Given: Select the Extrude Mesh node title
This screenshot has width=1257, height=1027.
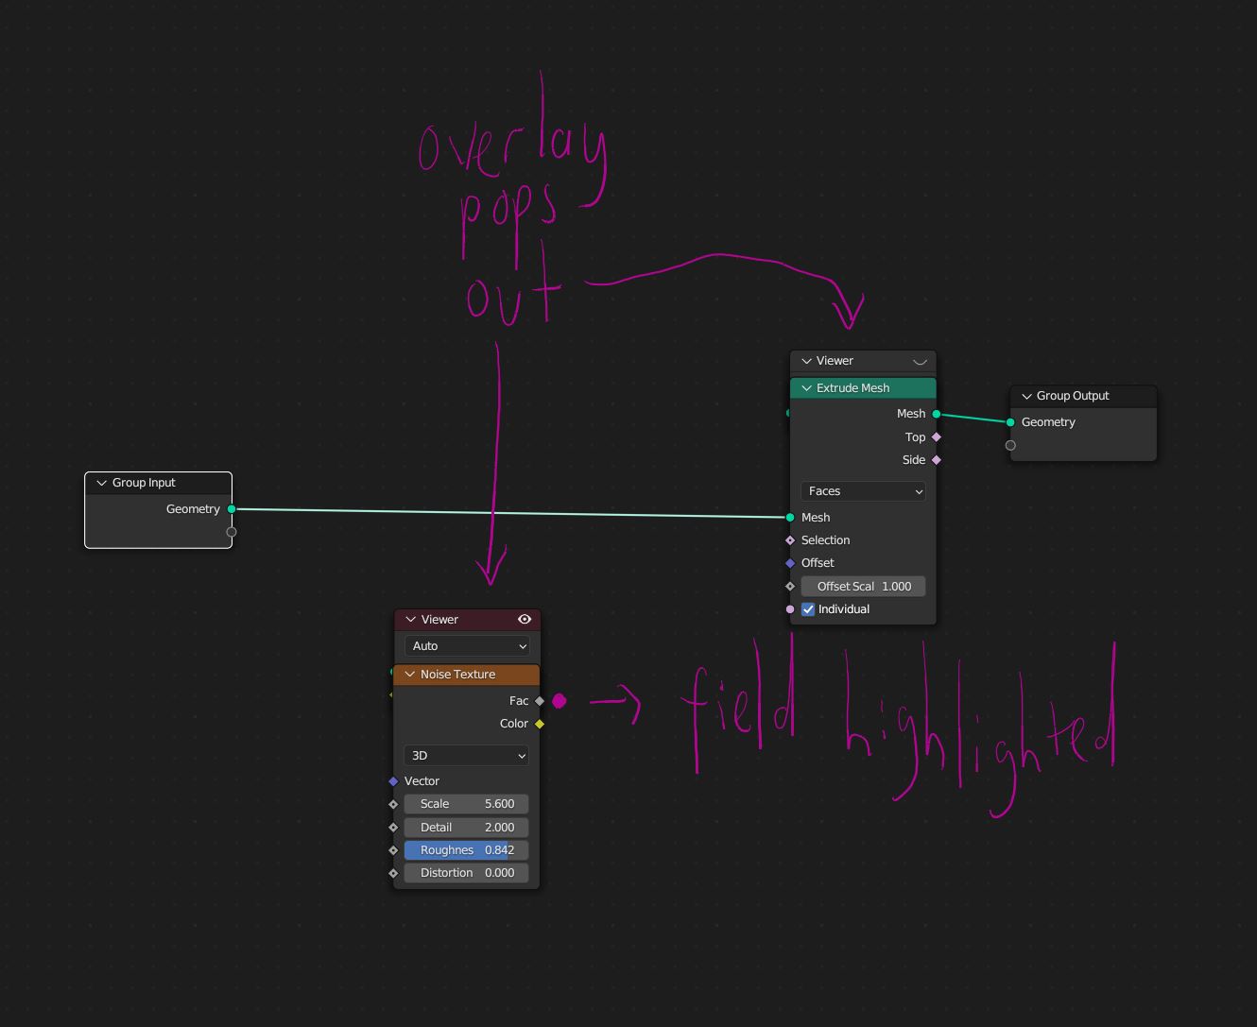Looking at the screenshot, I should (852, 388).
